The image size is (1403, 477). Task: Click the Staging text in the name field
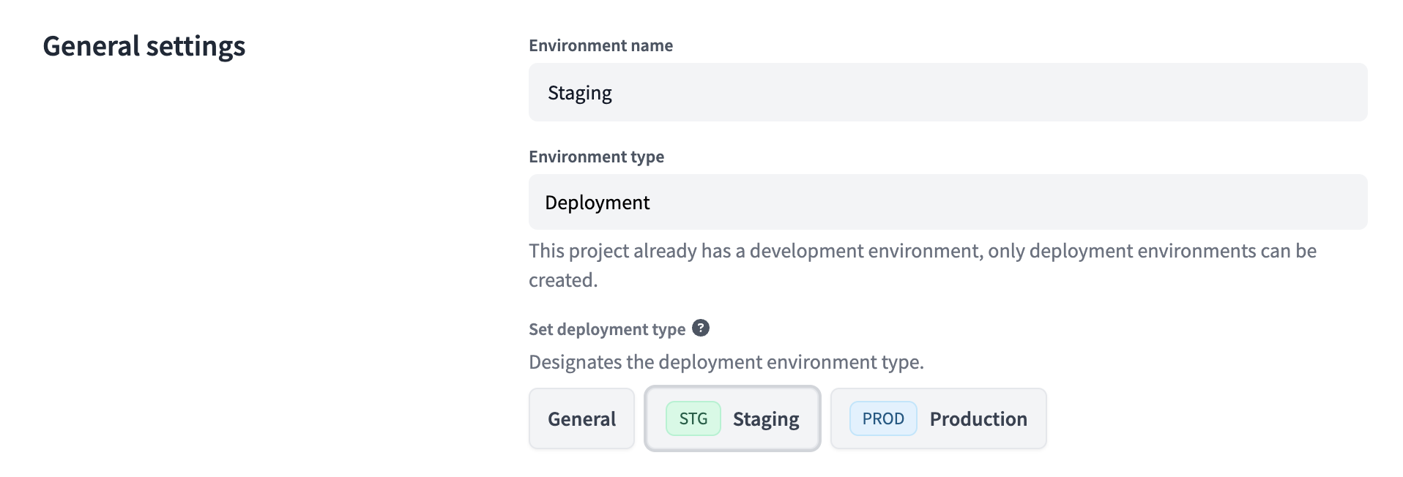(579, 93)
